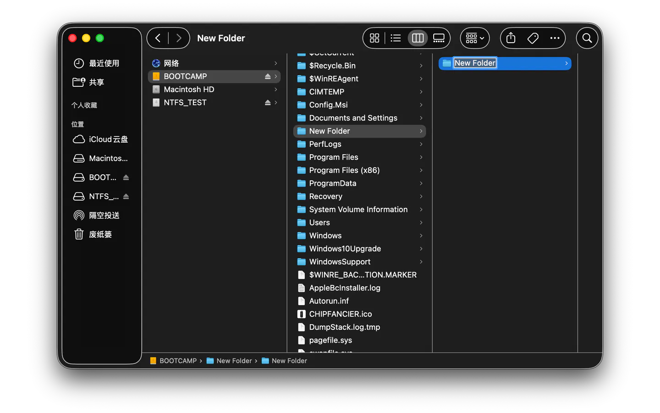
Task: Select the Macintos... disk in the sidebar
Action: [101, 158]
